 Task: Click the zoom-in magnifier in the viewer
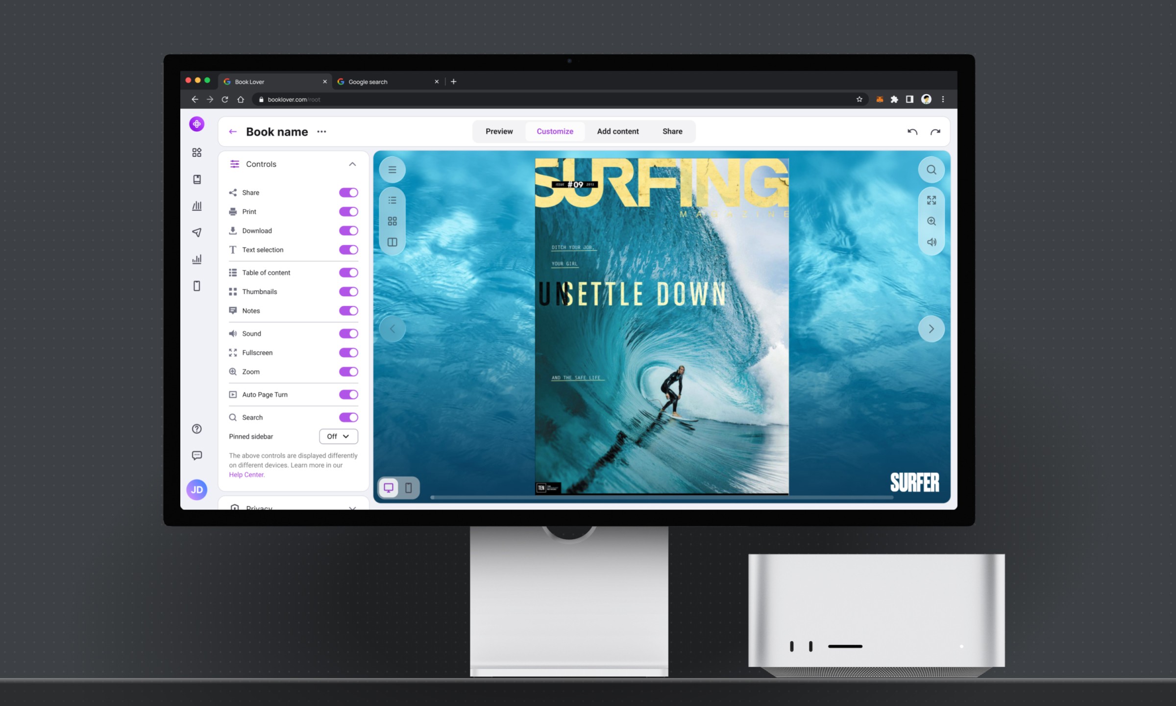(x=931, y=221)
